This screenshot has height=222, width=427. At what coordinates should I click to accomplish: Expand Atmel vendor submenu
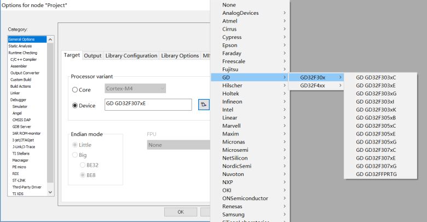coord(250,21)
